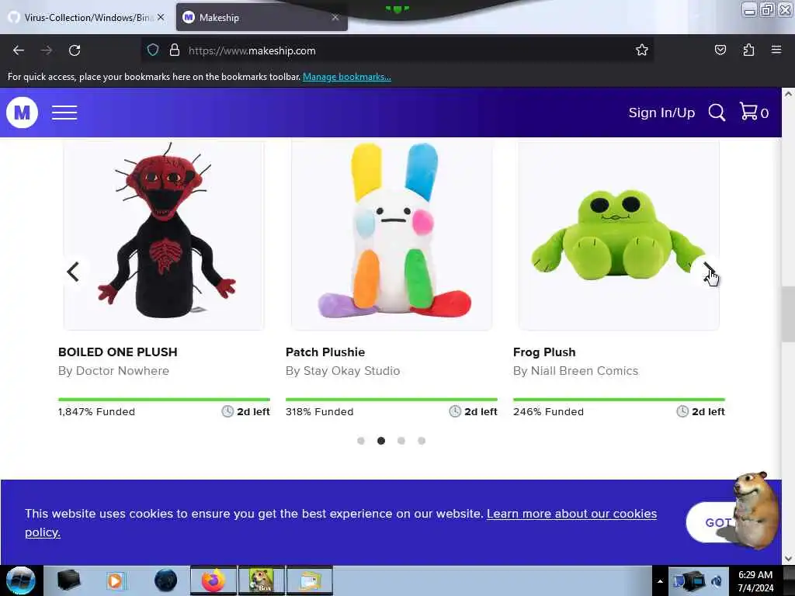Screen dimensions: 795x596
Task: Open the Windows Start orb
Action: click(20, 580)
